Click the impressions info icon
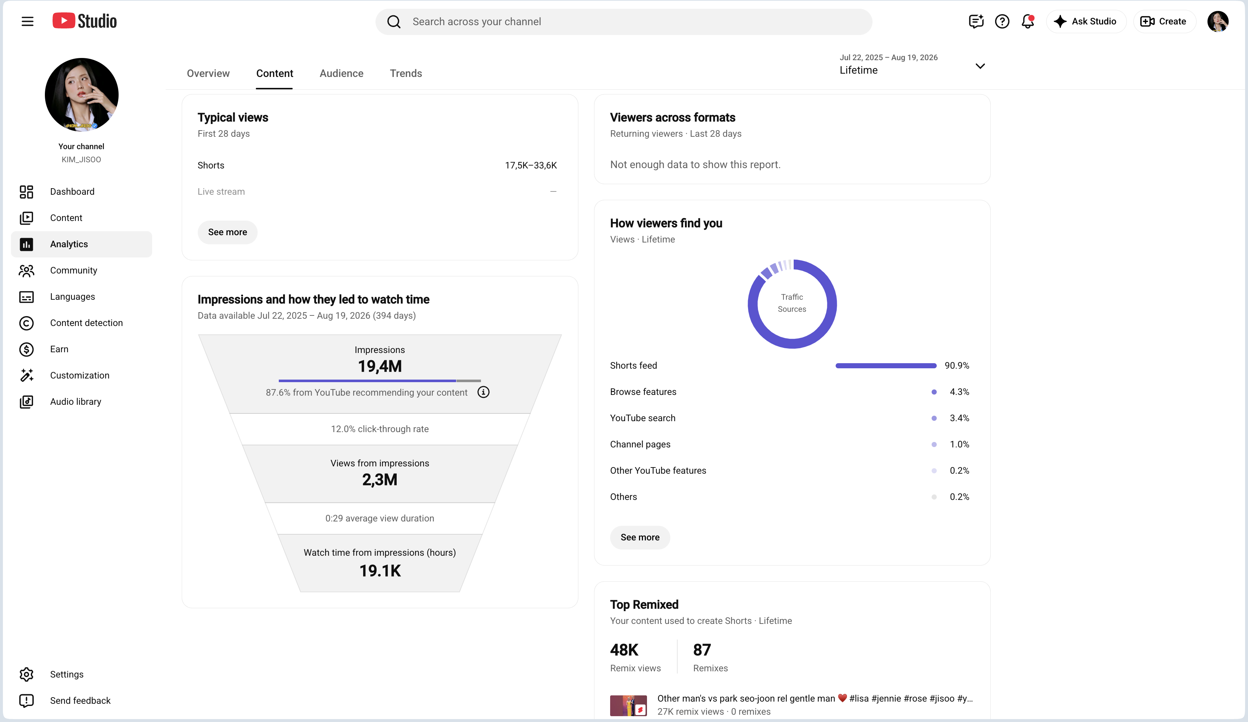 [x=484, y=392]
